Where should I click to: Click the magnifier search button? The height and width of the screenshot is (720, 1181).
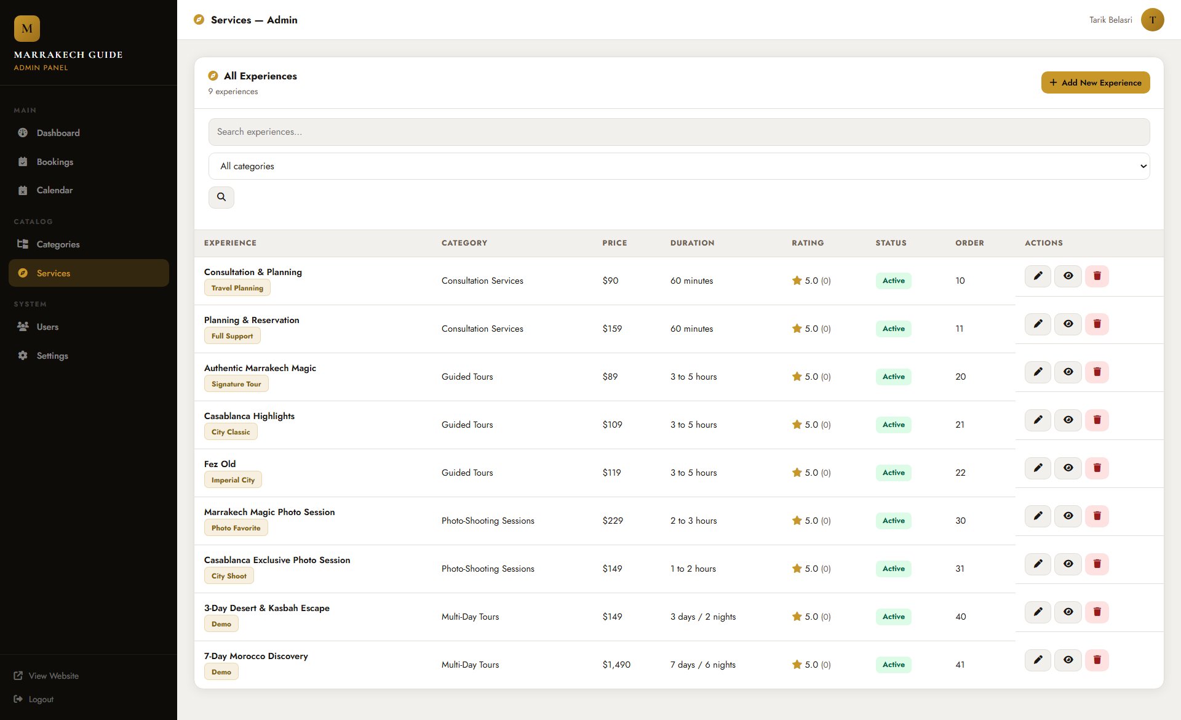(x=221, y=197)
